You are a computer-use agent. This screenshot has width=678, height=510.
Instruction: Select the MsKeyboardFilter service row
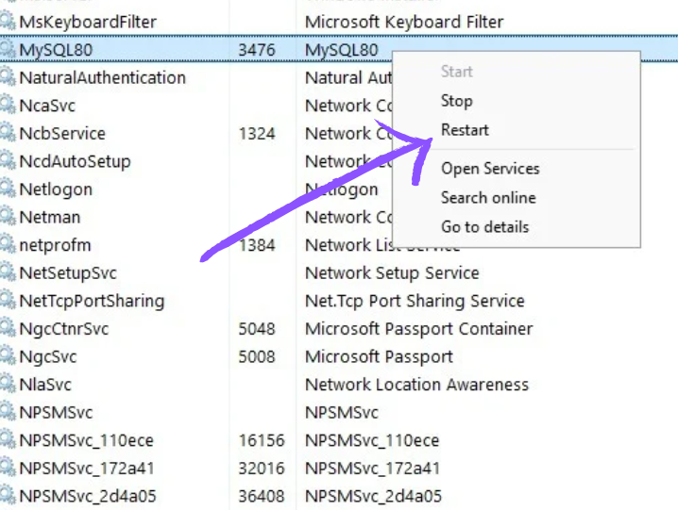[x=88, y=22]
